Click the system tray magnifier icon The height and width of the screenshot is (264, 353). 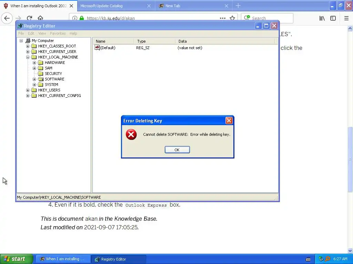coord(328,259)
